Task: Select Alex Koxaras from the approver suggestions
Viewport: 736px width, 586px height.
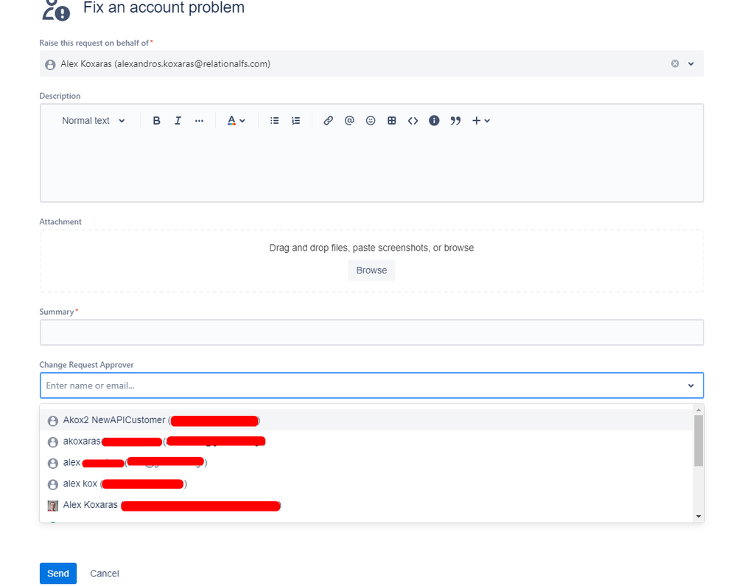Action: (x=90, y=505)
